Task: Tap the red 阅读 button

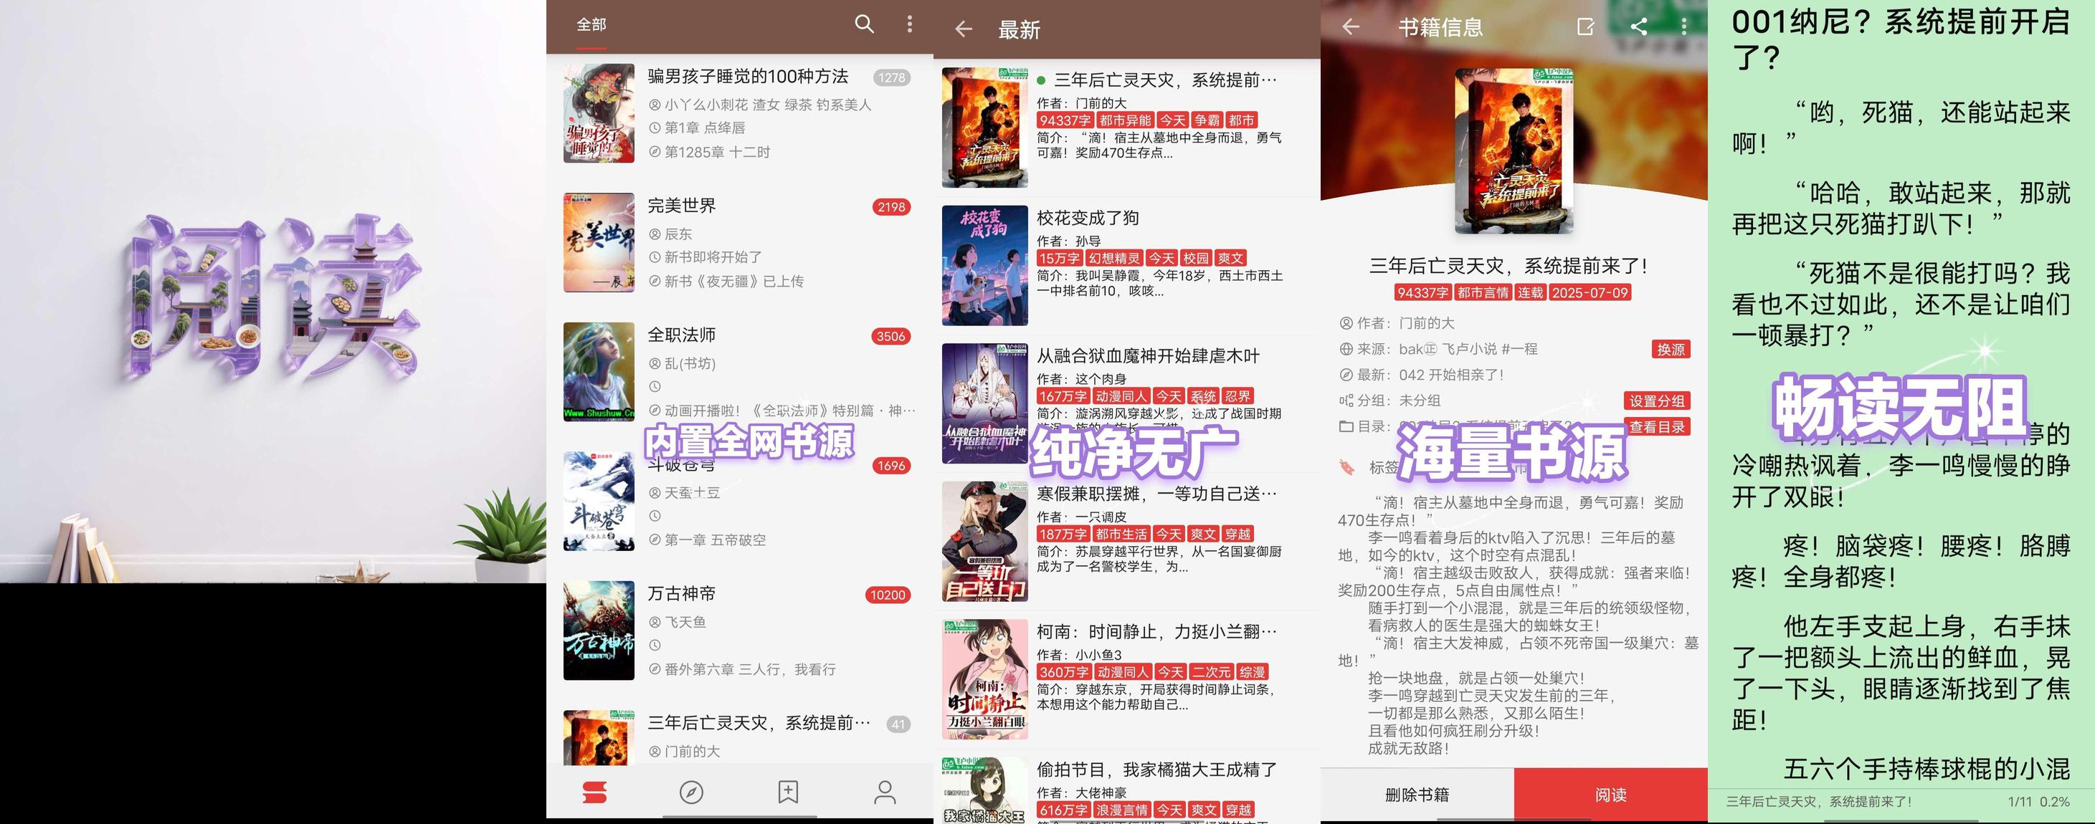Action: [1610, 795]
